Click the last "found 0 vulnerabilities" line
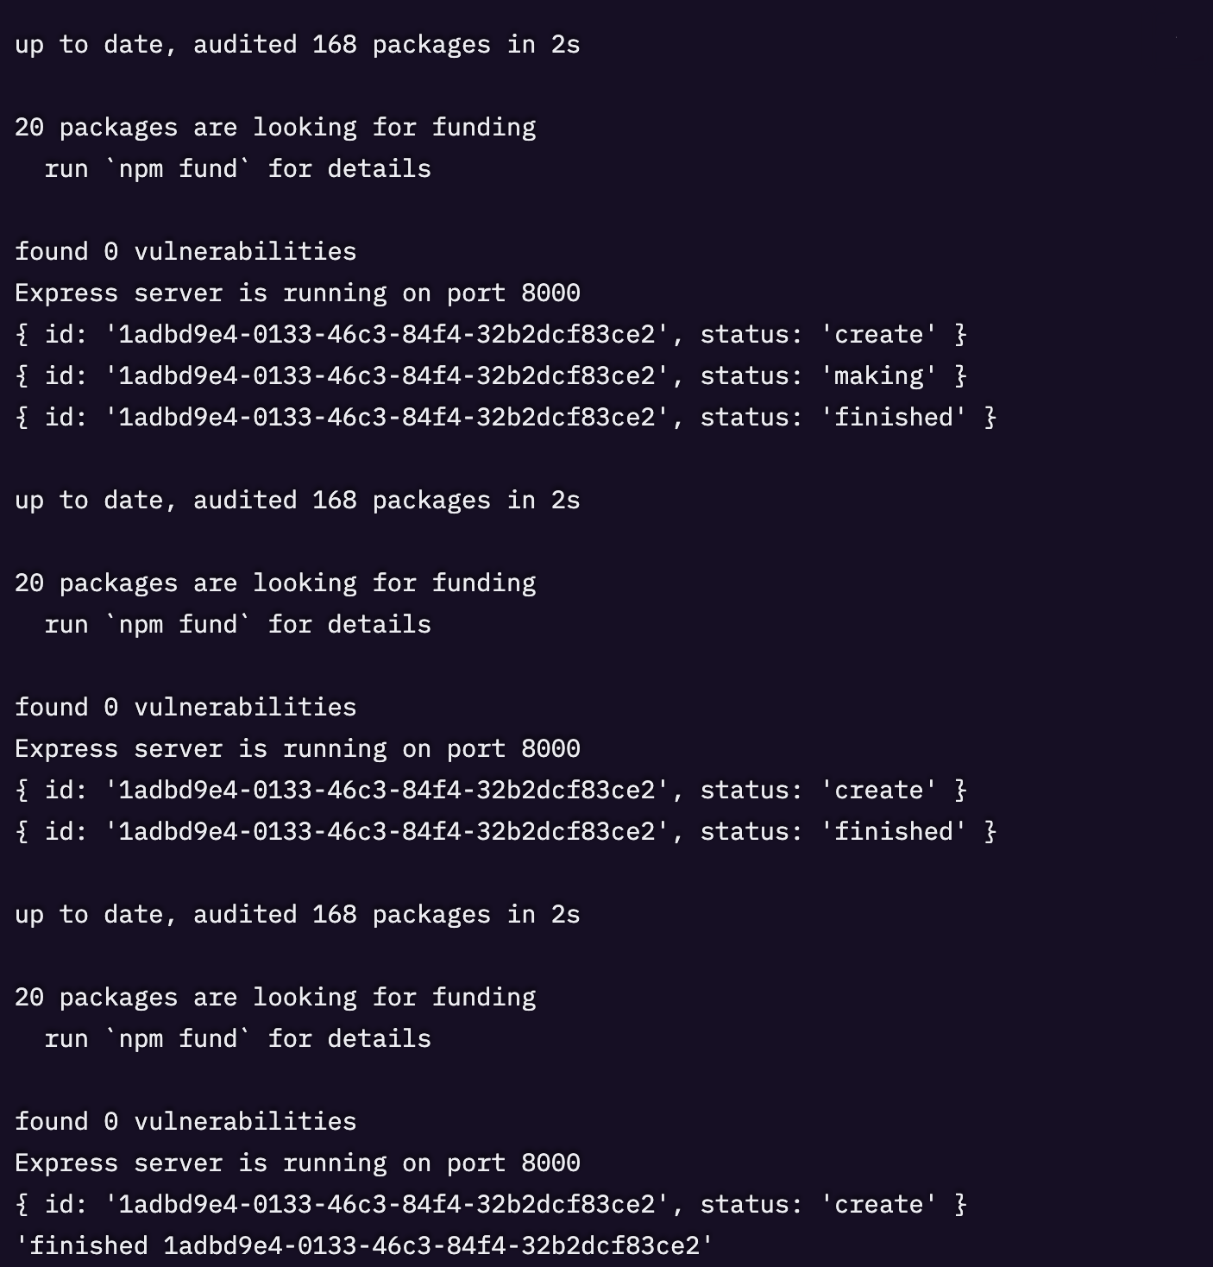 (x=185, y=1122)
